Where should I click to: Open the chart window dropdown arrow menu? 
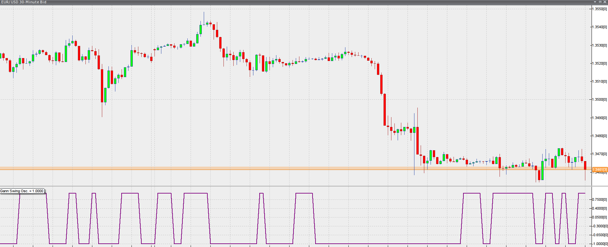click(595, 2)
